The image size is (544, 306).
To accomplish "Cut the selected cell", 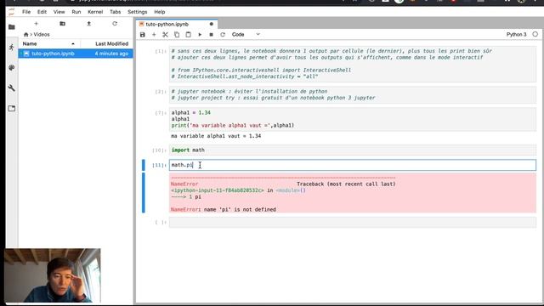I will point(165,34).
